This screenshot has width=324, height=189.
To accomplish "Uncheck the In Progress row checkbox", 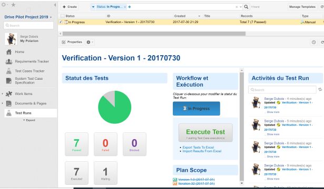I will 61,22.
